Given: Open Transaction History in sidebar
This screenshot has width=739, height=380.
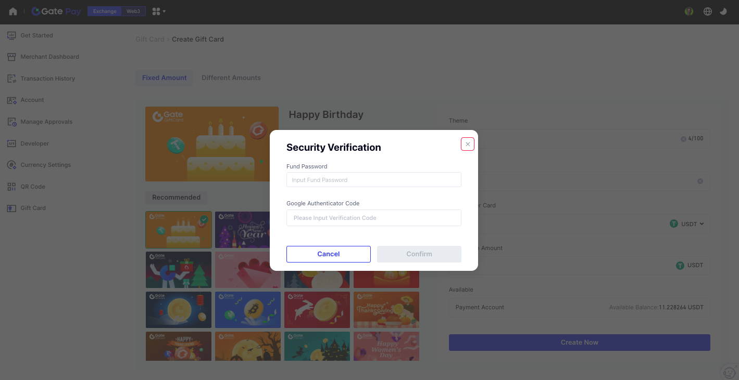Looking at the screenshot, I should 47,78.
